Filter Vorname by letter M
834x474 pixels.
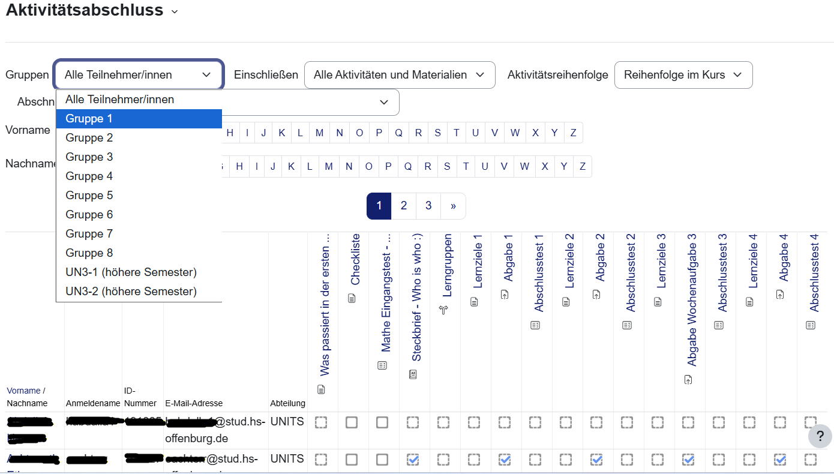coord(319,133)
